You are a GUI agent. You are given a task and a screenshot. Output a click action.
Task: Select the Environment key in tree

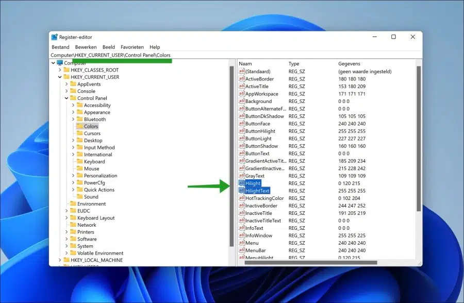point(91,204)
